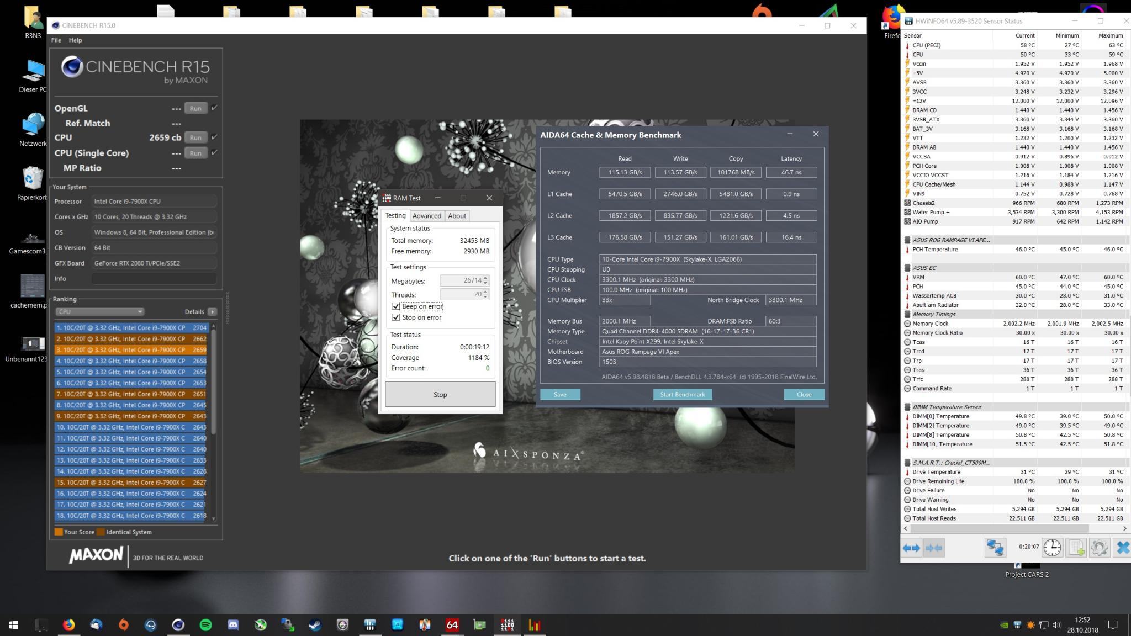Switch to the Testing tab in RAM Test
The width and height of the screenshot is (1131, 636).
point(395,216)
